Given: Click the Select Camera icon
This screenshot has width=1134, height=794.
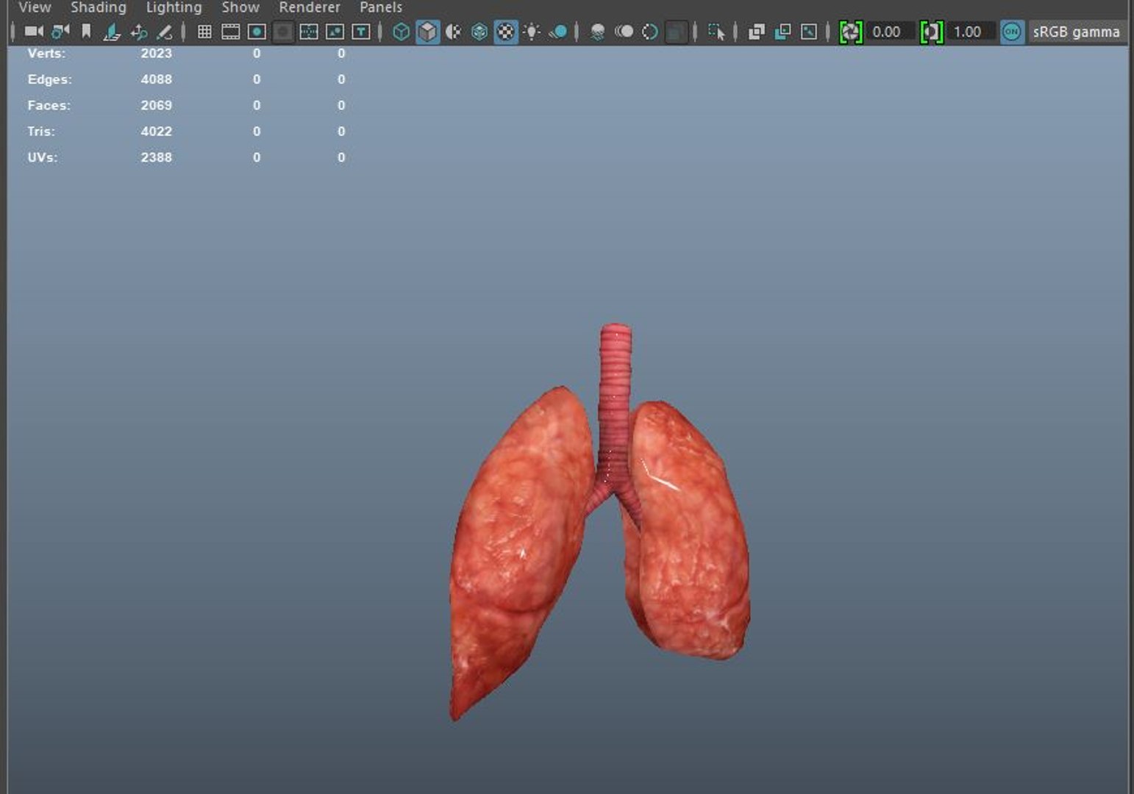Looking at the screenshot, I should [x=34, y=32].
